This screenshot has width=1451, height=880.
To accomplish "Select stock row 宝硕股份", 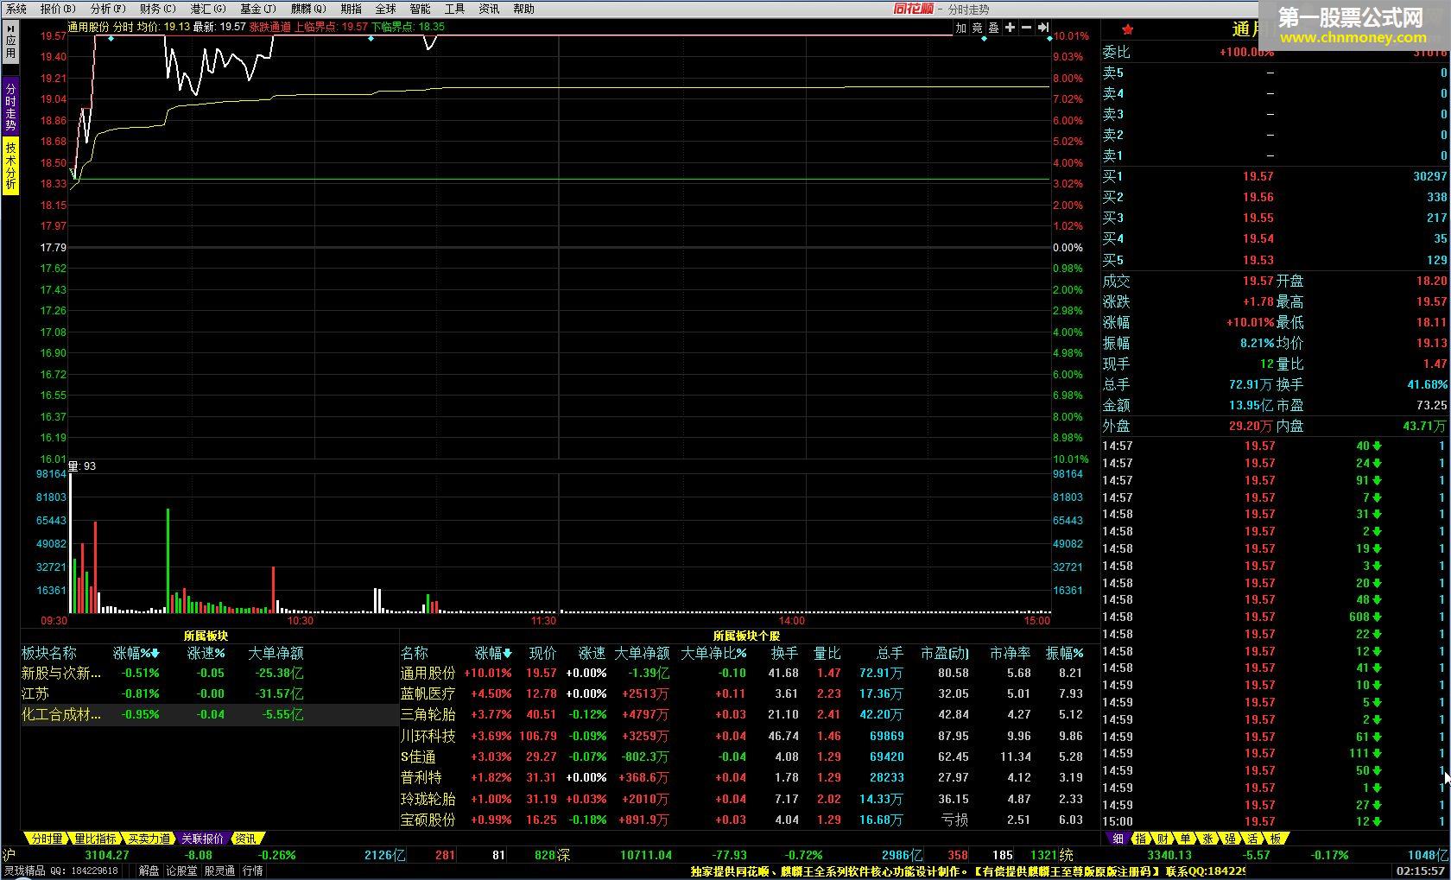I will coord(748,820).
